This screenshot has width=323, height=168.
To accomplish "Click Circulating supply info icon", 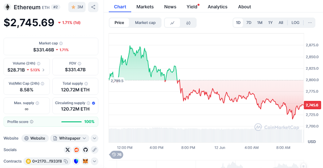I will tap(88, 103).
